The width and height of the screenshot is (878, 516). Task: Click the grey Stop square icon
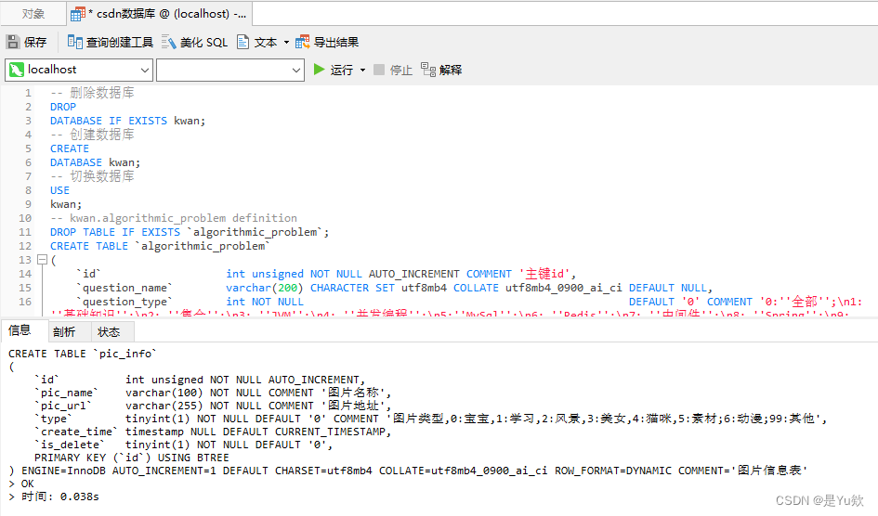379,70
